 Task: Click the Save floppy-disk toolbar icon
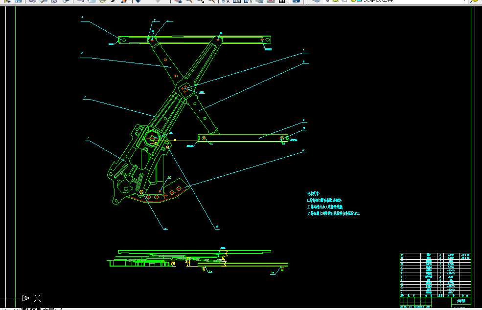18,1
